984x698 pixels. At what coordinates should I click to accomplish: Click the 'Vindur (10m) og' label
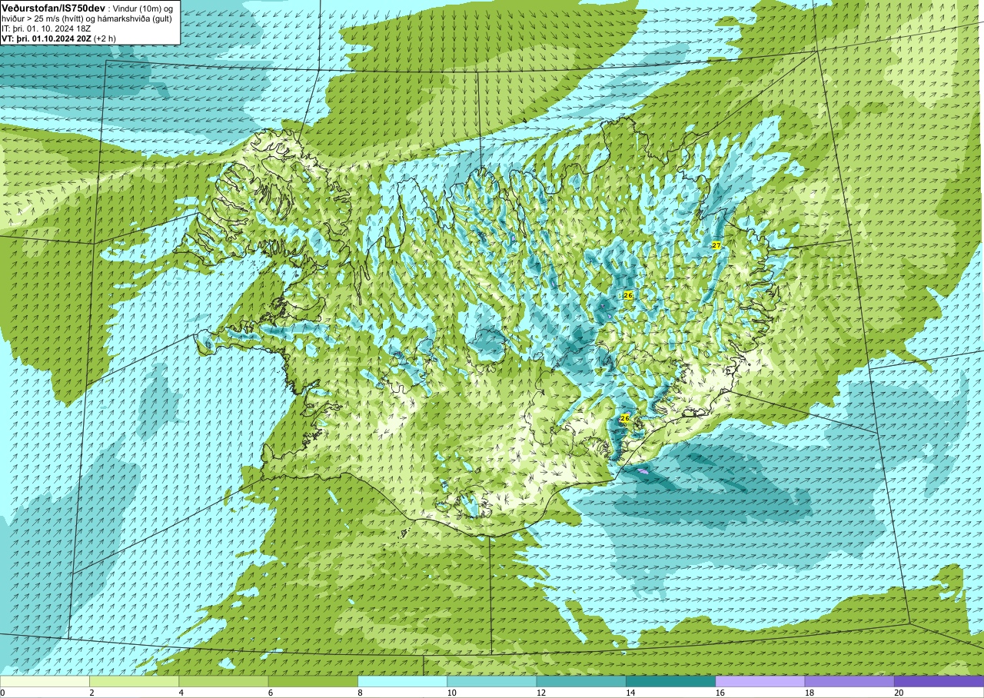[143, 8]
